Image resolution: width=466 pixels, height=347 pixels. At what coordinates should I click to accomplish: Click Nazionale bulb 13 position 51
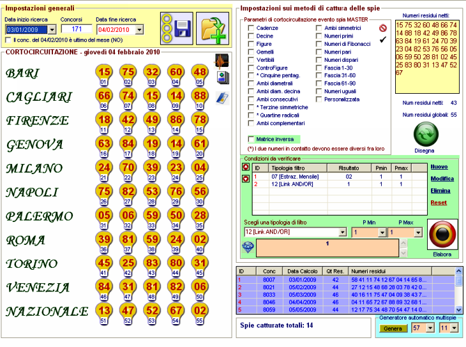coord(104,313)
